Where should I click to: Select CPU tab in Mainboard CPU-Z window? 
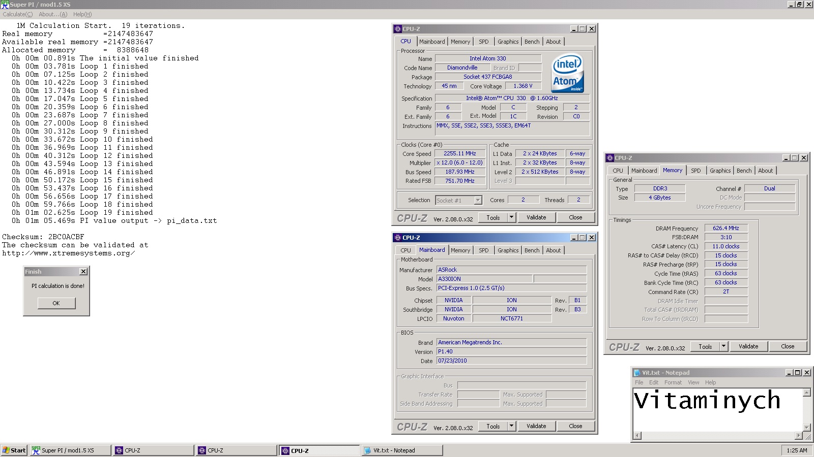click(x=405, y=250)
